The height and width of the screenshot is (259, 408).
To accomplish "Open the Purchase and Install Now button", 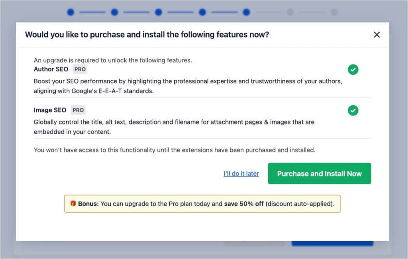I will pos(319,174).
